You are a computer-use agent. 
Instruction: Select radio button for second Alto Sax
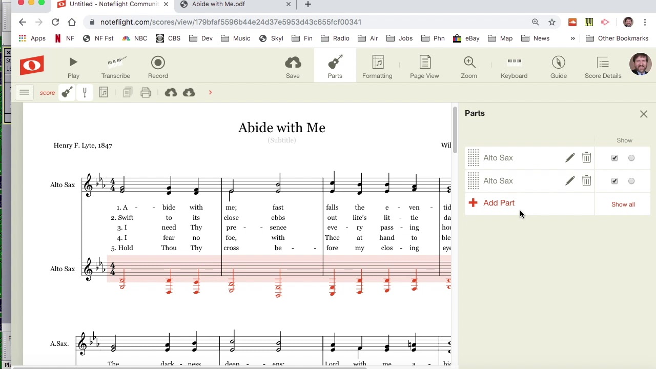(631, 181)
